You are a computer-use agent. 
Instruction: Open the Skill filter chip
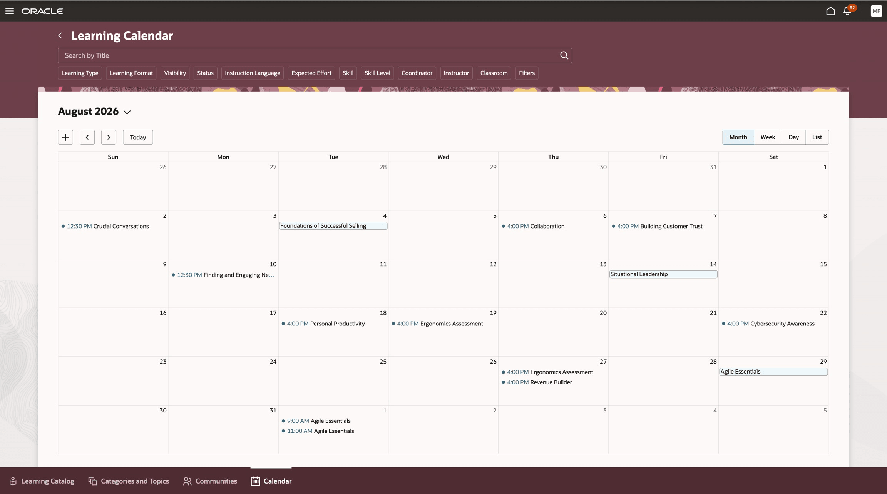(348, 73)
